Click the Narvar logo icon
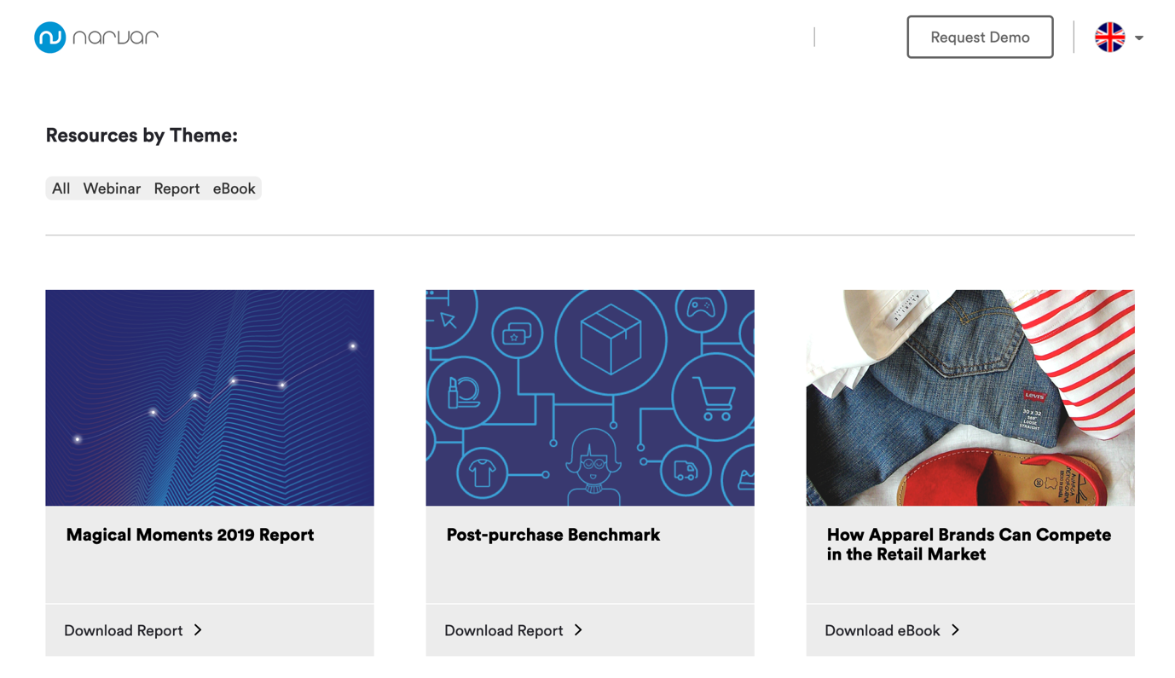This screenshot has height=678, width=1175. coord(50,38)
